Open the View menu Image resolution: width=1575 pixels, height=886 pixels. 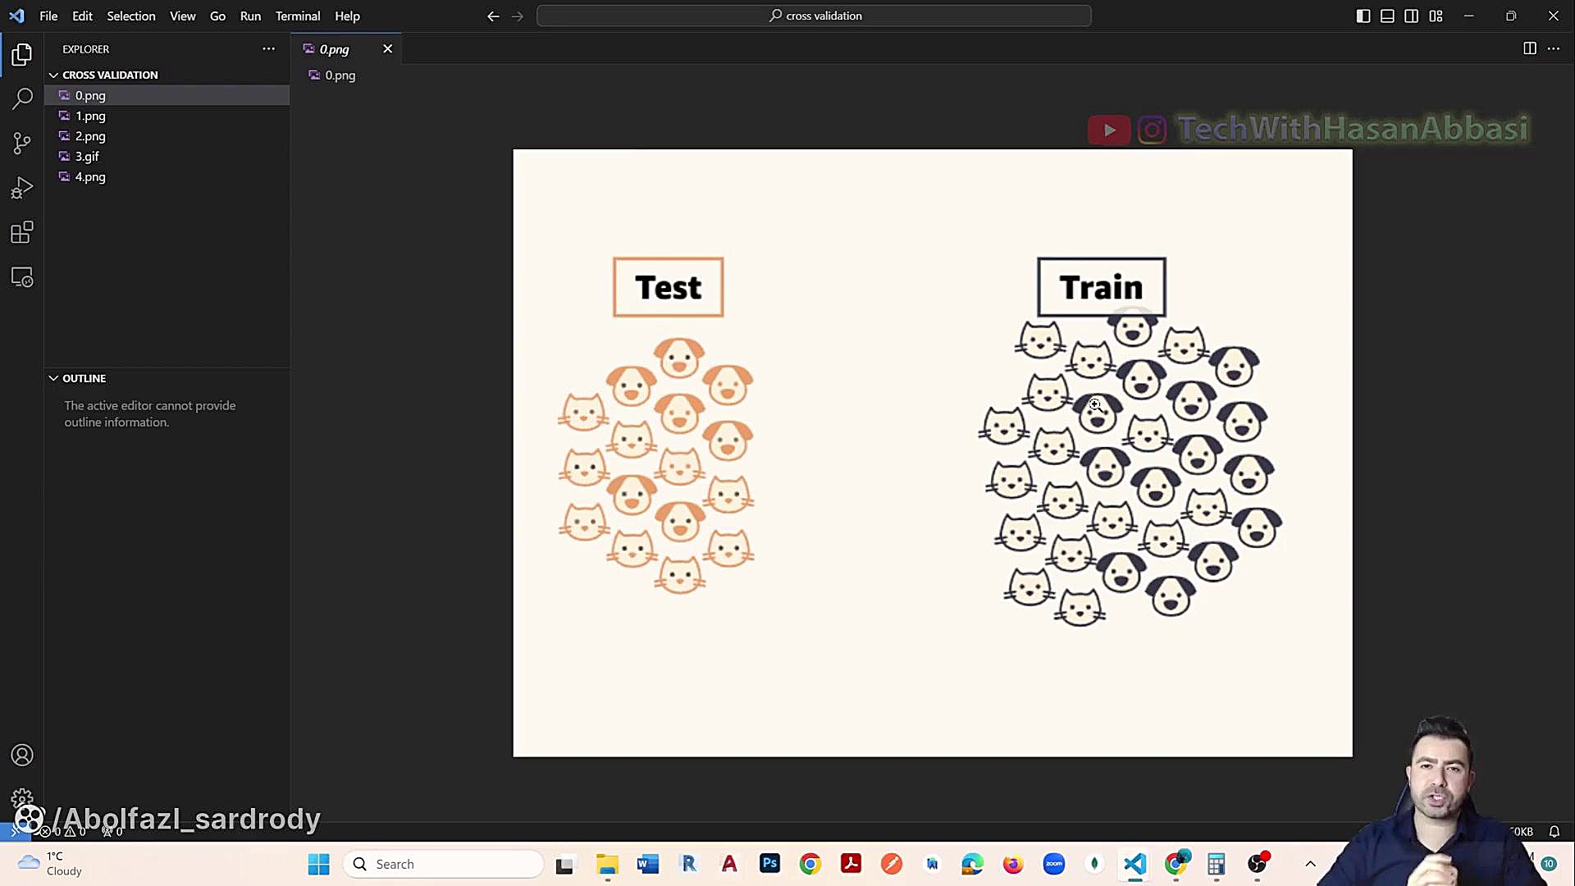click(182, 16)
